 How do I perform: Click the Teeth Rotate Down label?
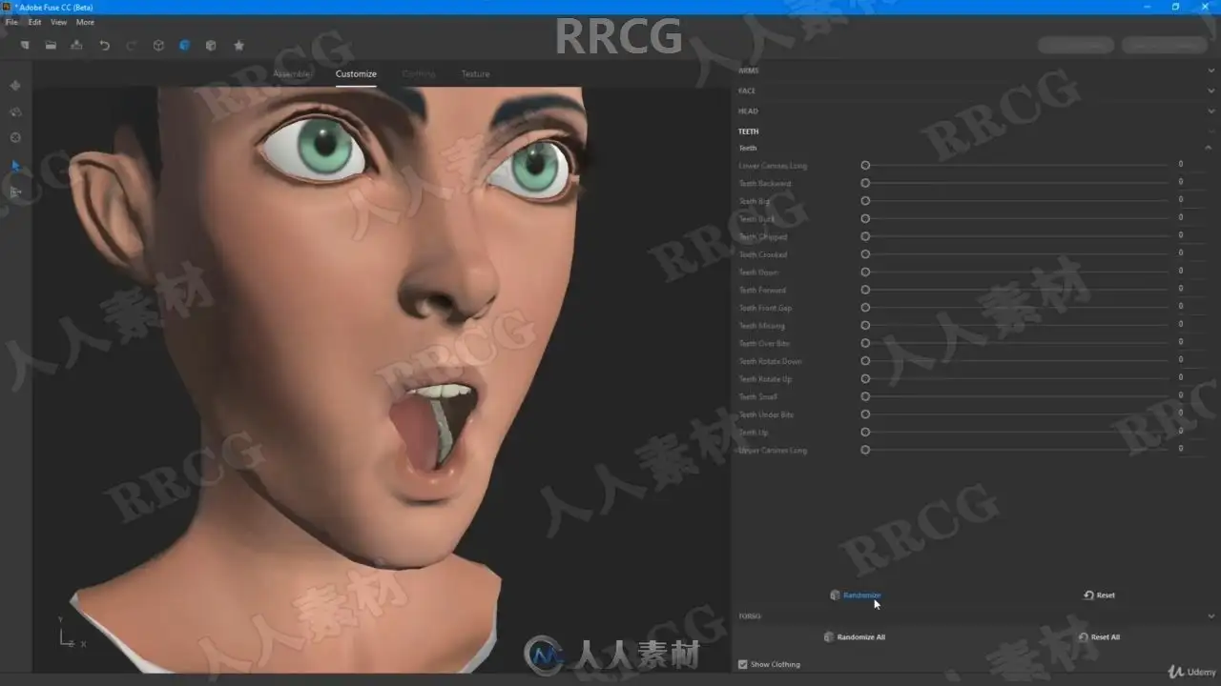click(x=770, y=361)
